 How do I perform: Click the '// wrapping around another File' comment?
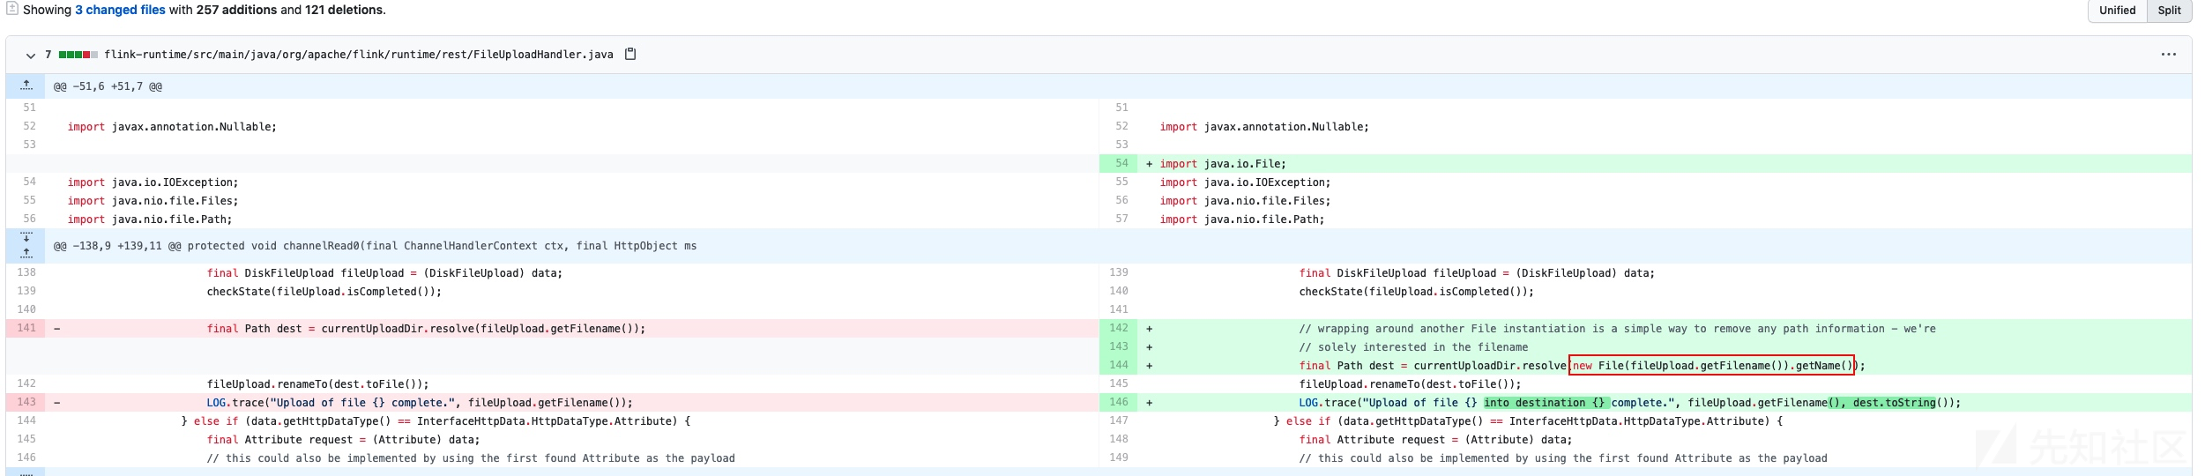(x=1617, y=329)
